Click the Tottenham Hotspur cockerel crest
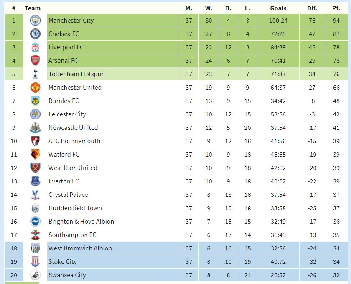This screenshot has height=284, width=351. [x=35, y=74]
